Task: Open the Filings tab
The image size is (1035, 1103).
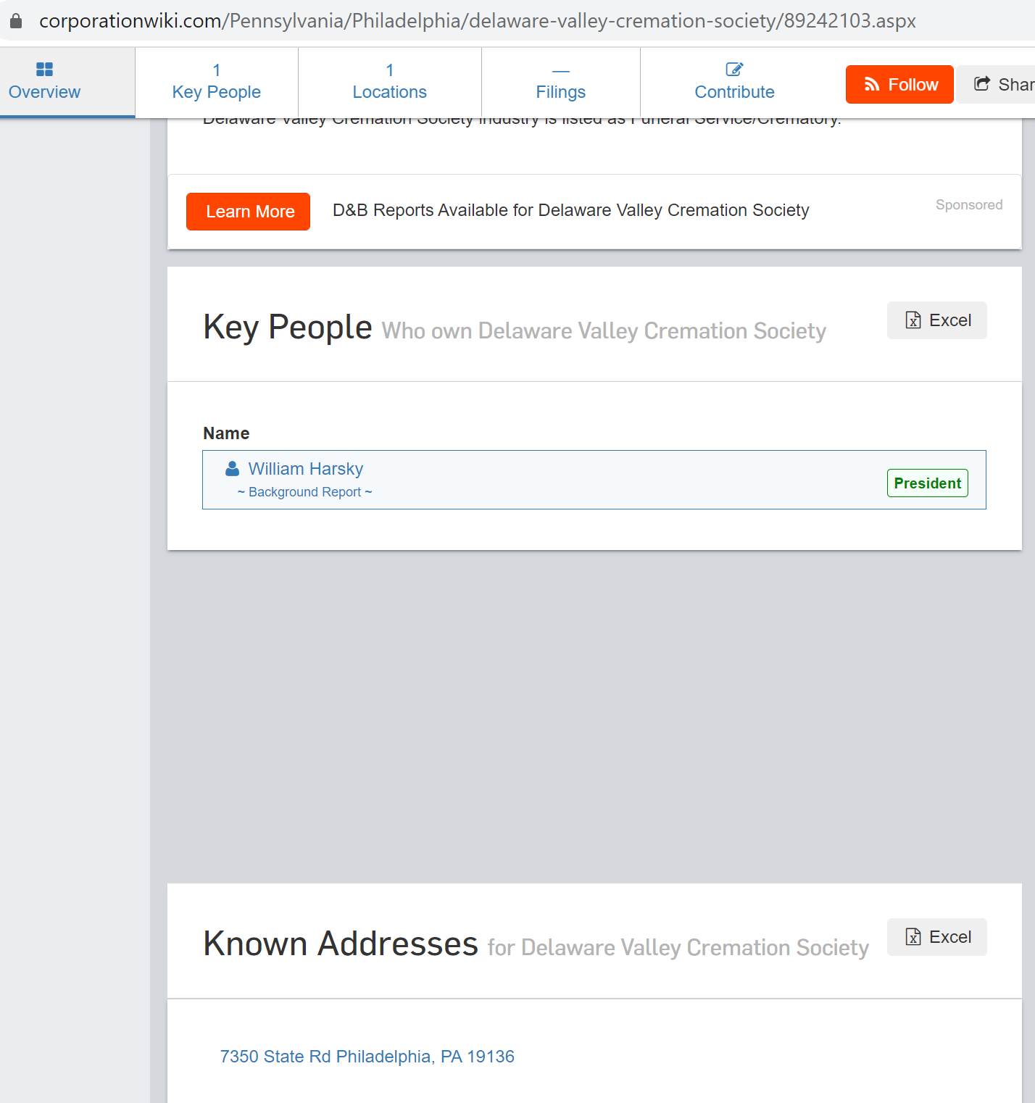Action: (561, 82)
